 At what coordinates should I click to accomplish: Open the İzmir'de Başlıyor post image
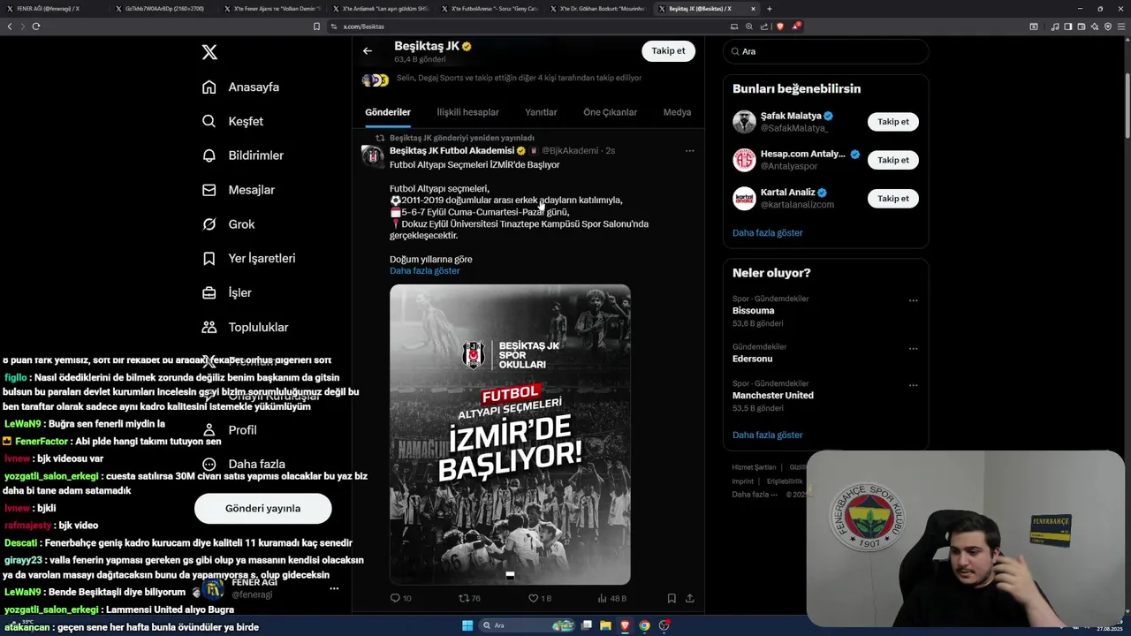(x=510, y=435)
